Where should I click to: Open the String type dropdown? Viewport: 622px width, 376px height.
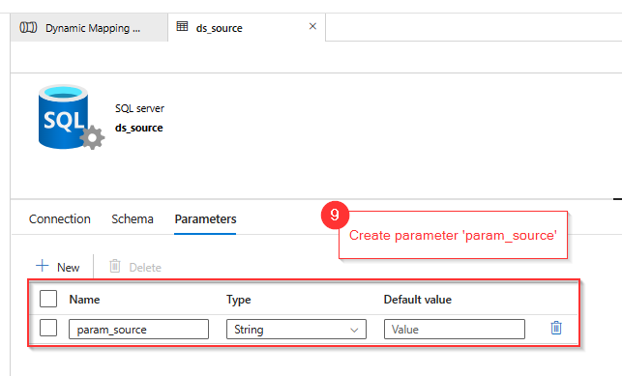(x=296, y=330)
